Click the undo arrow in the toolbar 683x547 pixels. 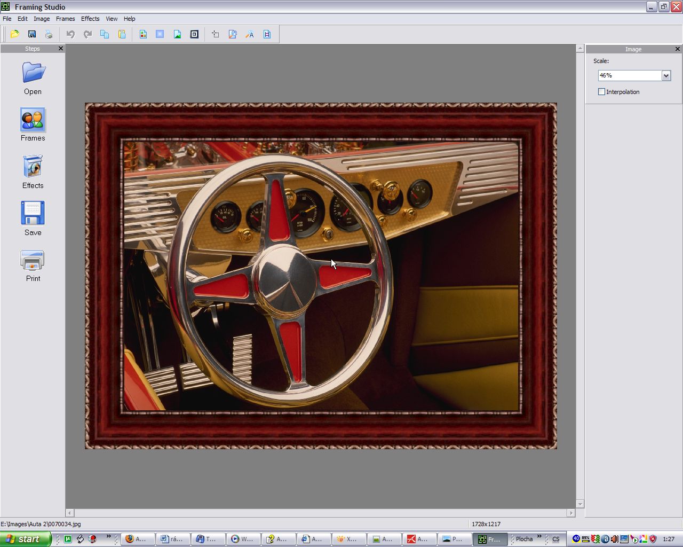tap(70, 34)
